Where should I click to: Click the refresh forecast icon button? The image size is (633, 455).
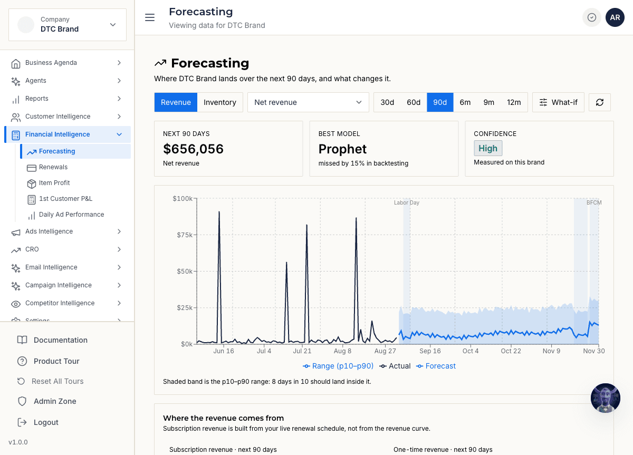(x=600, y=102)
